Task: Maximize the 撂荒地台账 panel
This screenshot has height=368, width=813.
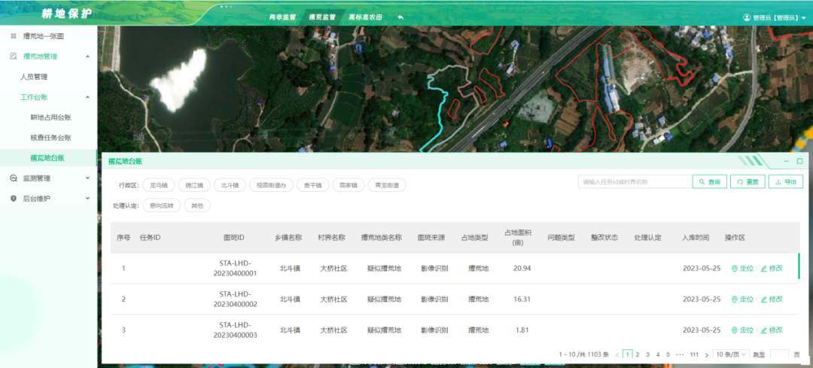Action: pos(799,161)
